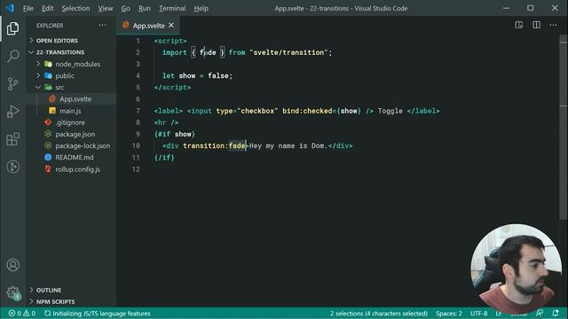
Task: Open the Run menu
Action: tap(145, 8)
